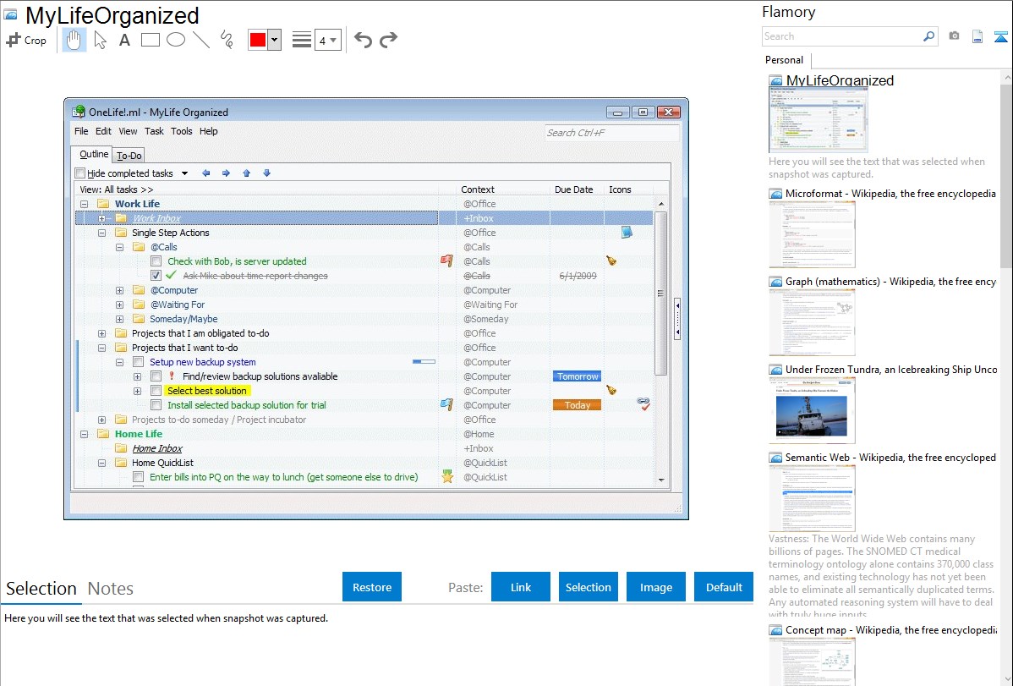This screenshot has height=686, width=1013.
Task: Select the straight line tool
Action: [x=201, y=40]
